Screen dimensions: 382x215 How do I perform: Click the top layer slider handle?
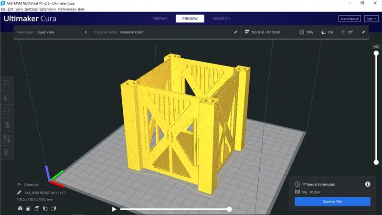376,53
